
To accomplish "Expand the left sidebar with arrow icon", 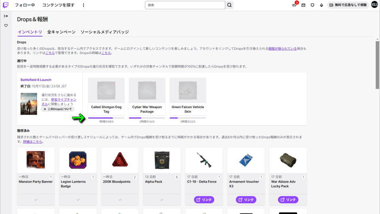I will (x=6, y=16).
